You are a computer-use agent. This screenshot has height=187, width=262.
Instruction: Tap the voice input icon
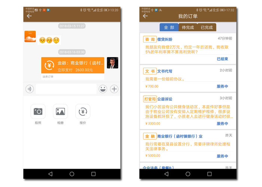click(29, 89)
